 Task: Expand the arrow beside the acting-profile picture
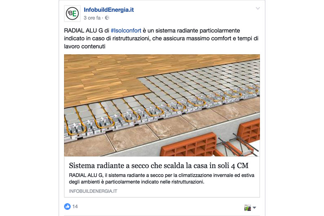[255, 208]
